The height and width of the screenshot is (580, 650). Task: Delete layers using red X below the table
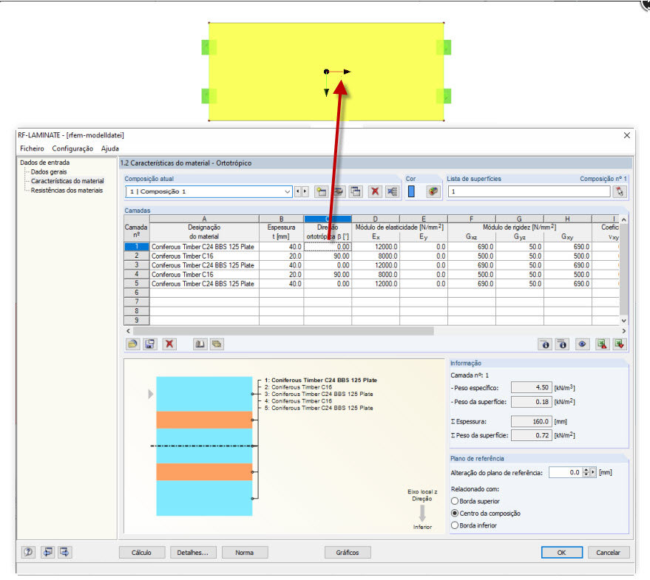[169, 344]
